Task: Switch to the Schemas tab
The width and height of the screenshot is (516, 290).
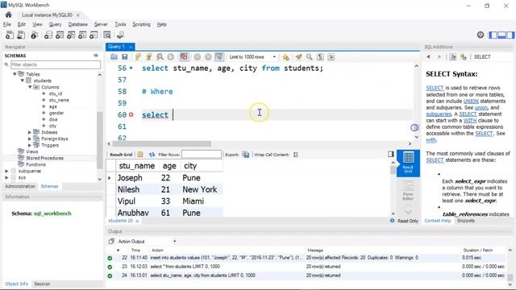Action: pos(49,186)
